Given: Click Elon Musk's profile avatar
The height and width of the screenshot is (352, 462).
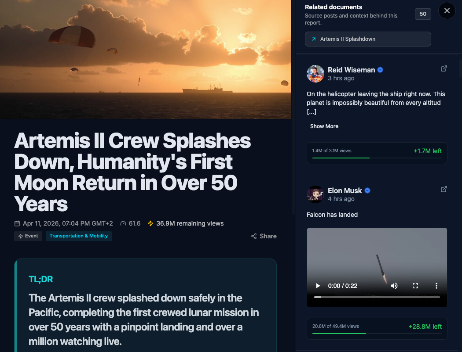Looking at the screenshot, I should click(315, 194).
